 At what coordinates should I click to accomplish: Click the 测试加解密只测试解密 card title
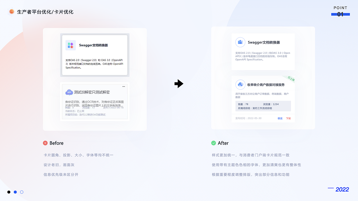coord(92,92)
